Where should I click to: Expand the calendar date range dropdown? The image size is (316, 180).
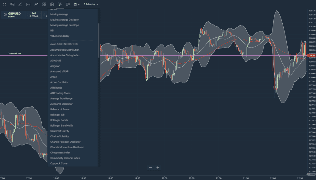click(x=77, y=4)
